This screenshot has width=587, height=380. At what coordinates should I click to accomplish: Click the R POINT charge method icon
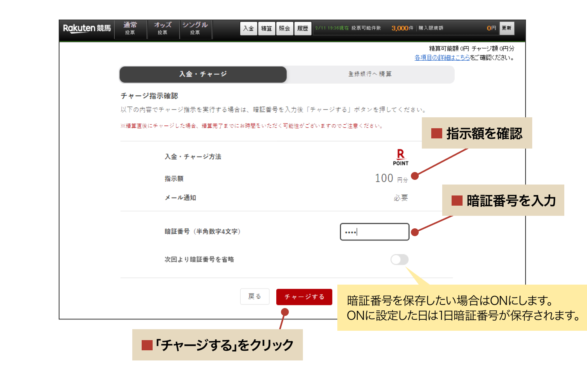click(400, 156)
